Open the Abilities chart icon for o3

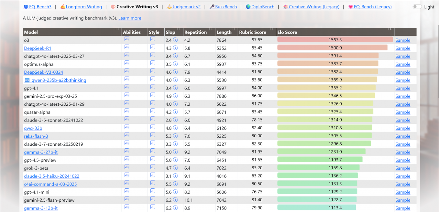pos(127,39)
